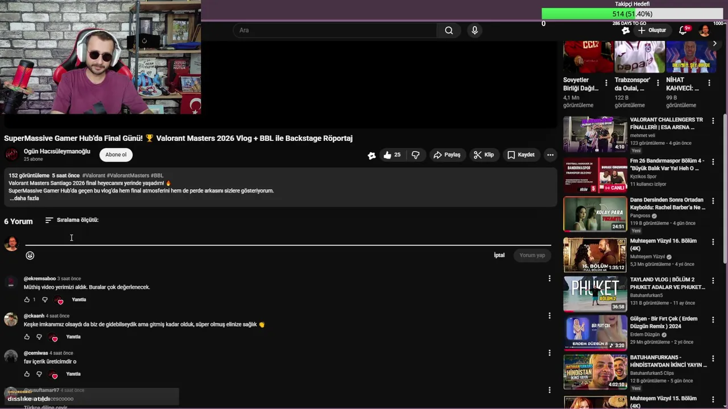Open options for Muhteşem Yüzyıl 16. Bölüm
The image size is (728, 409).
pyautogui.click(x=713, y=242)
